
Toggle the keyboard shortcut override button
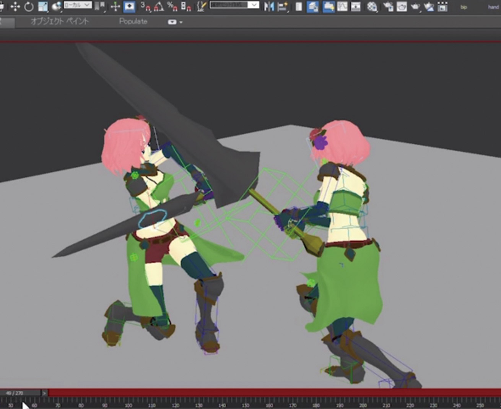(129, 6)
